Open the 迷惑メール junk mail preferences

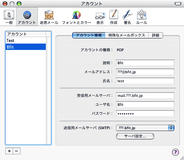pyautogui.click(x=49, y=17)
